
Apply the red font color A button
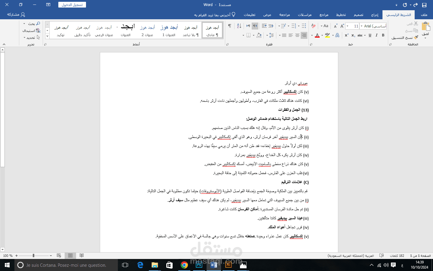point(317,36)
